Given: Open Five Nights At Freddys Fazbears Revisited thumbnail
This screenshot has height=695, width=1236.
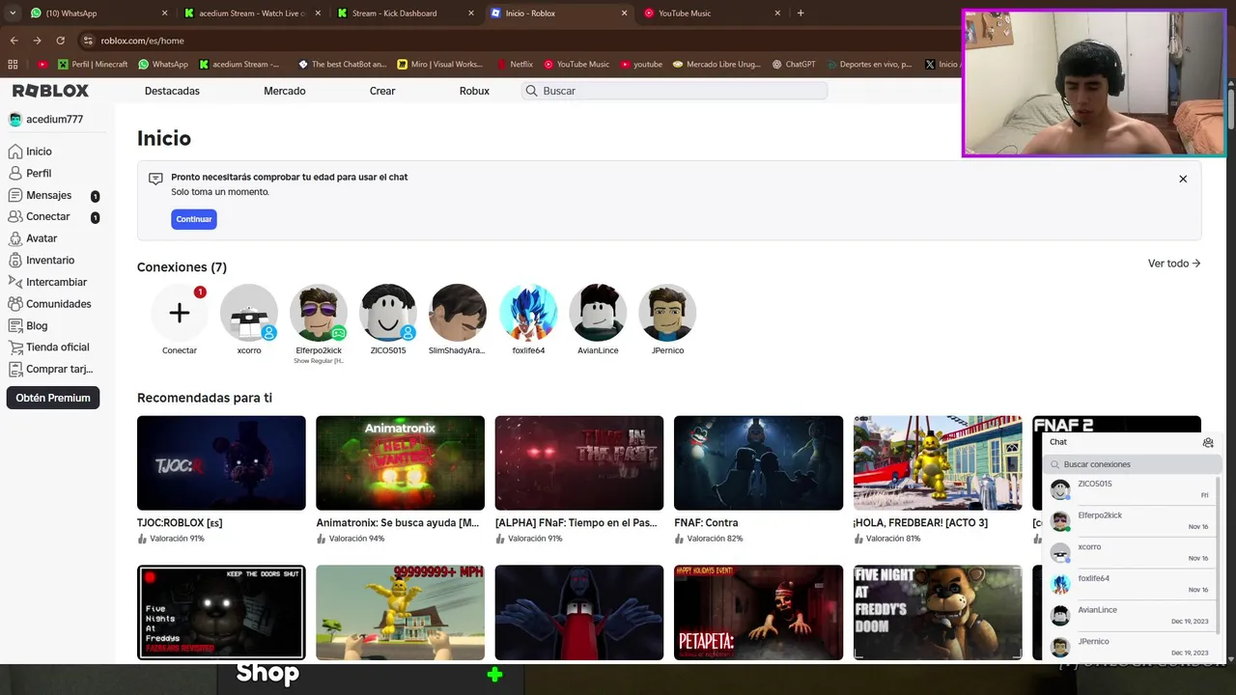Looking at the screenshot, I should pyautogui.click(x=221, y=612).
